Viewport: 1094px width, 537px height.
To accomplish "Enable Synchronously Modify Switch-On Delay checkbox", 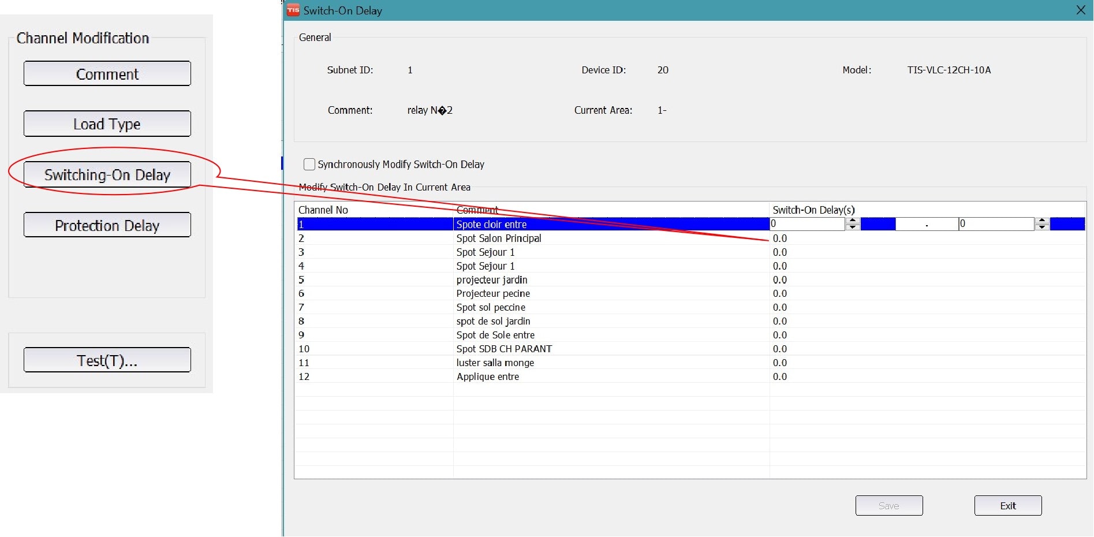I will pyautogui.click(x=309, y=165).
